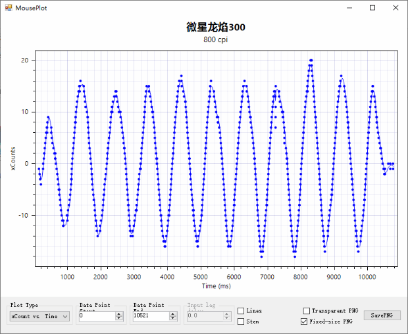Enable the Lines checkbox
408x334 pixels.
coord(241,311)
